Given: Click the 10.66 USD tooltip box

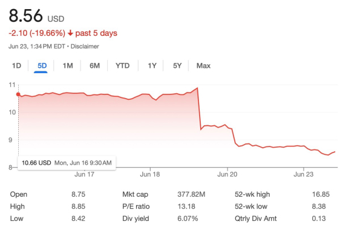Looking at the screenshot, I should coord(67,163).
